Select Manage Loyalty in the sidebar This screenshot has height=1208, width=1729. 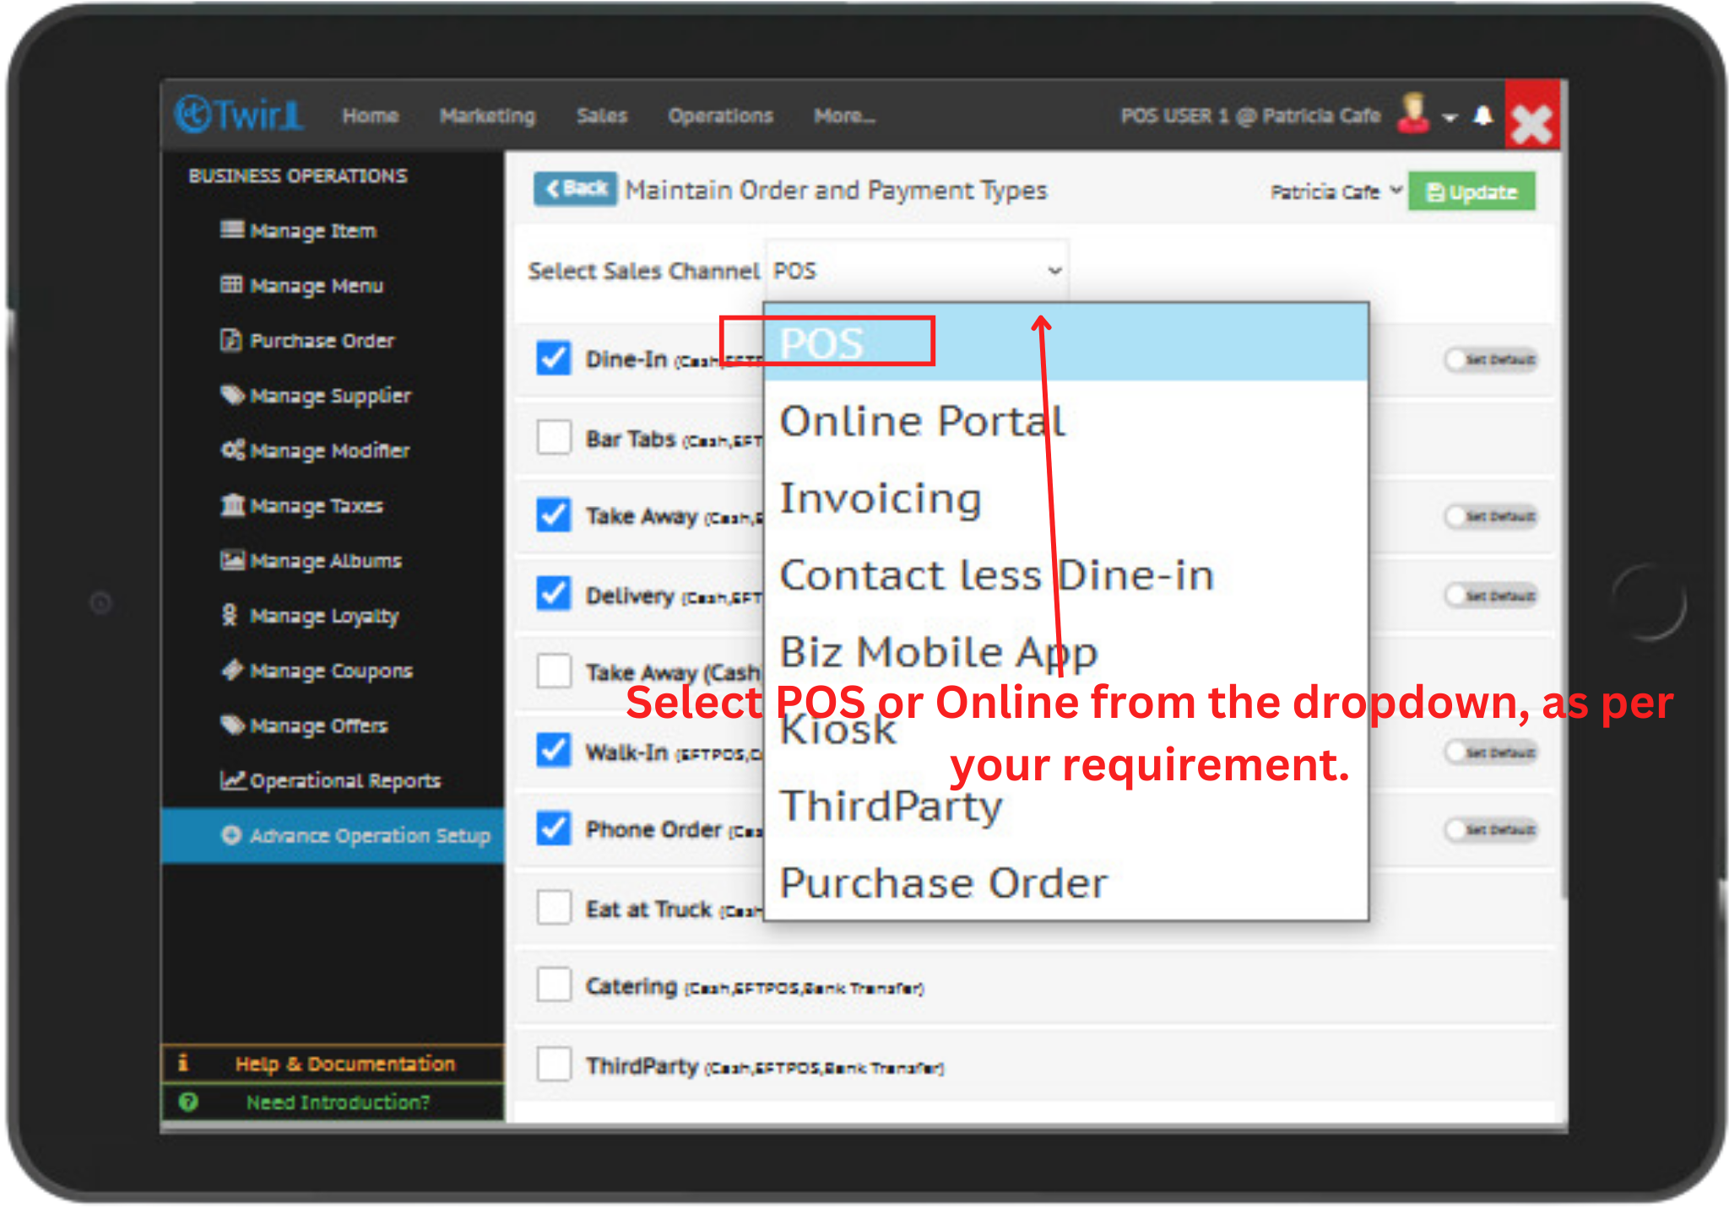pos(323,615)
